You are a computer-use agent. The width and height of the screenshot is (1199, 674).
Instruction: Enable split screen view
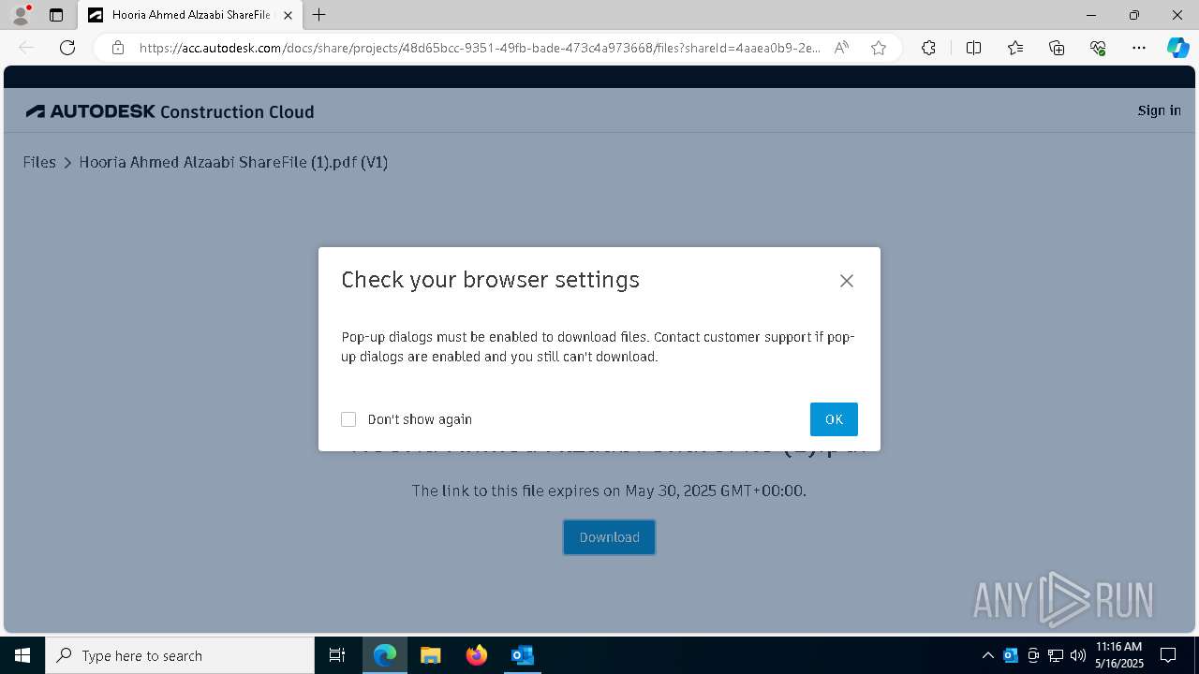(x=973, y=48)
